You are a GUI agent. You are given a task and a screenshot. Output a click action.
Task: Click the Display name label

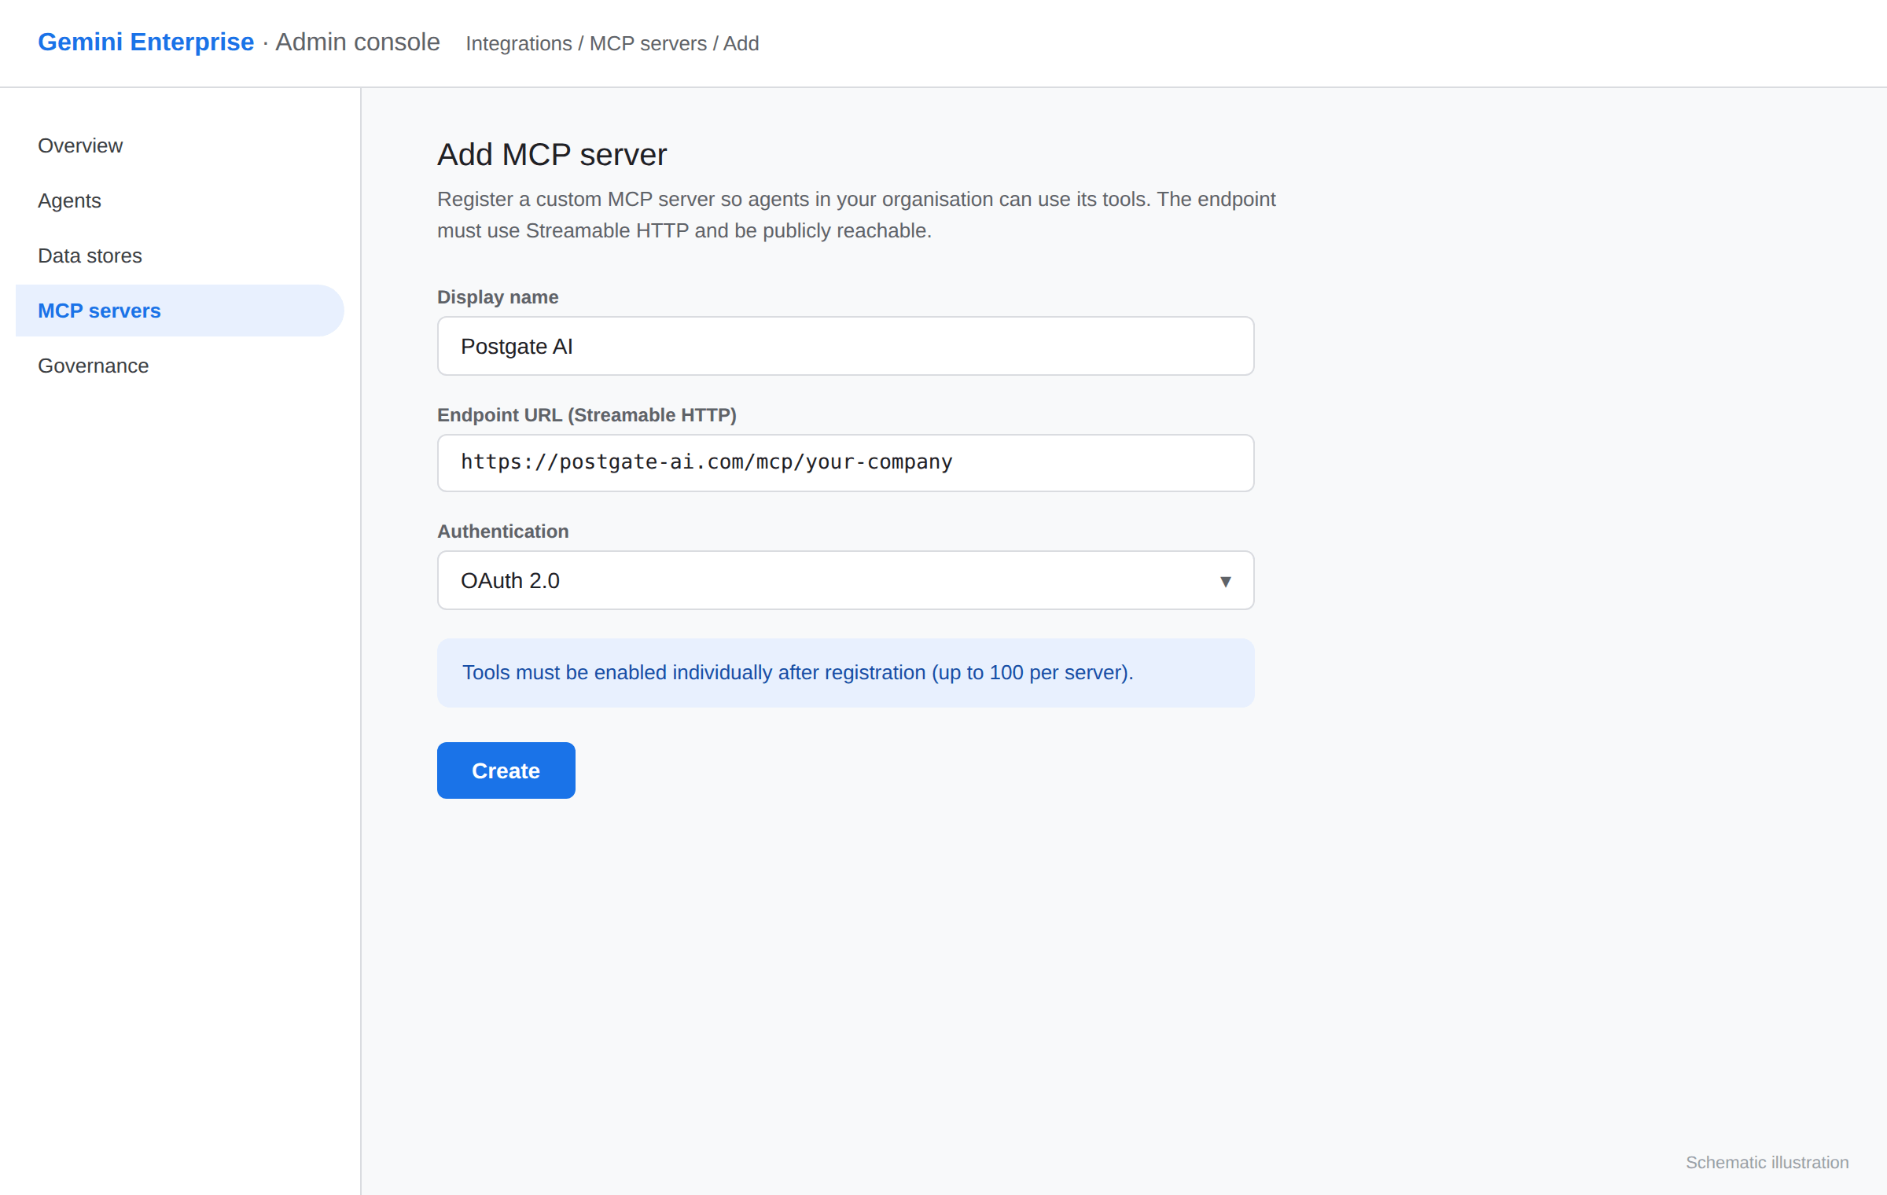pos(497,296)
